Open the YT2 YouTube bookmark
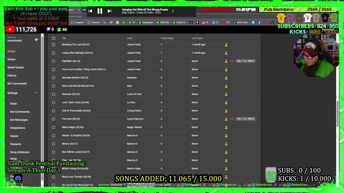The image size is (344, 193). click(226, 23)
